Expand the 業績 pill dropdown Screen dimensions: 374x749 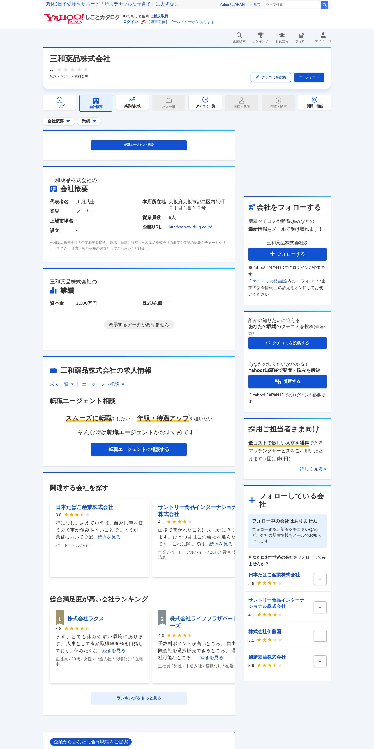click(x=89, y=121)
